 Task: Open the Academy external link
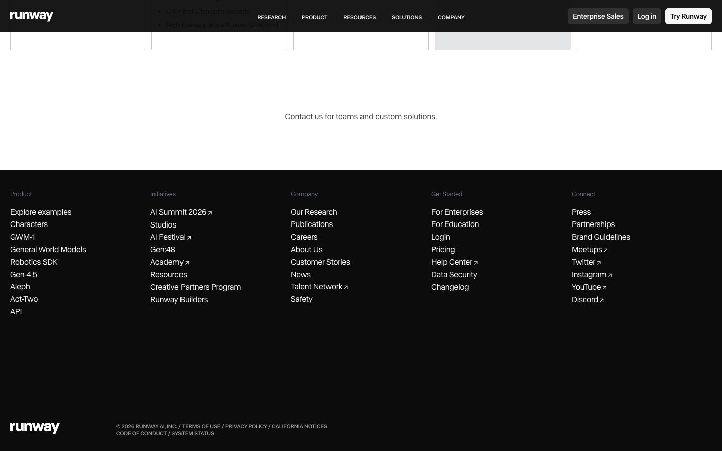coord(169,262)
